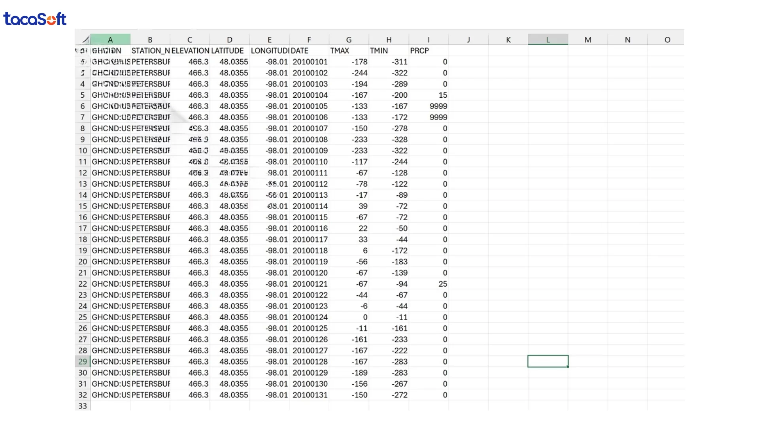Image resolution: width=759 pixels, height=427 pixels.
Task: Select column K header
Action: coord(508,40)
